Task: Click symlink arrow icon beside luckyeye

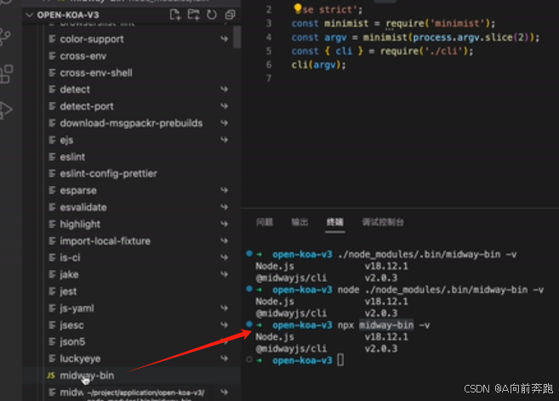Action: pos(224,358)
